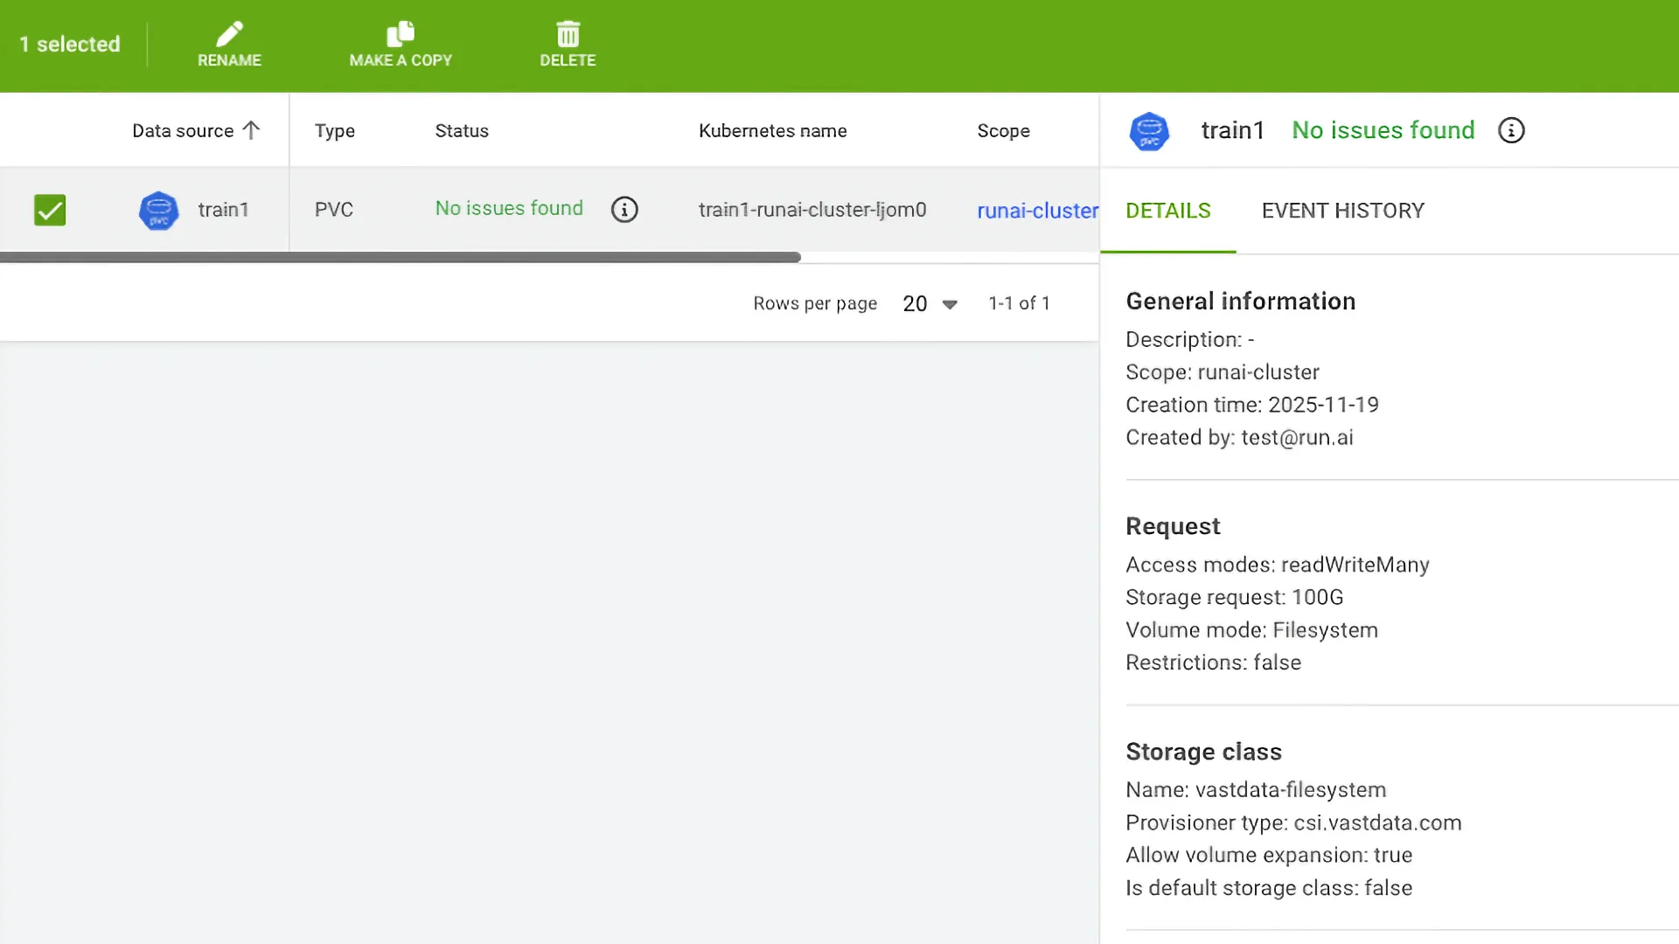The image size is (1679, 944).
Task: Click the Delete trash icon
Action: [x=568, y=34]
